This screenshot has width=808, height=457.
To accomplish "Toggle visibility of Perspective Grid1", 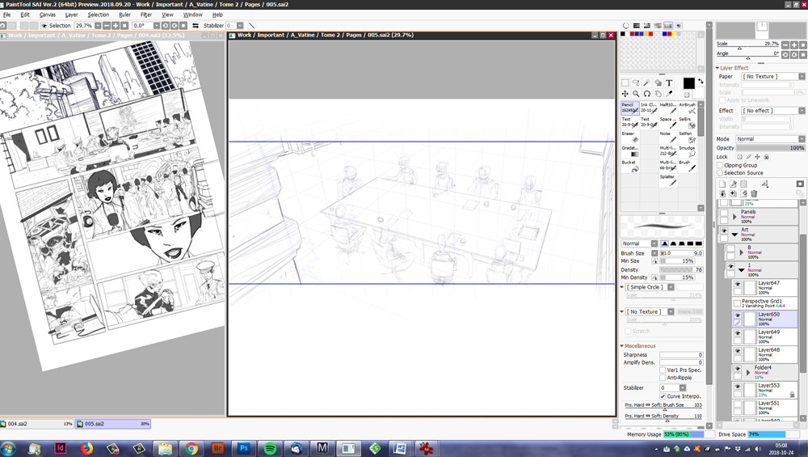I will pyautogui.click(x=738, y=303).
